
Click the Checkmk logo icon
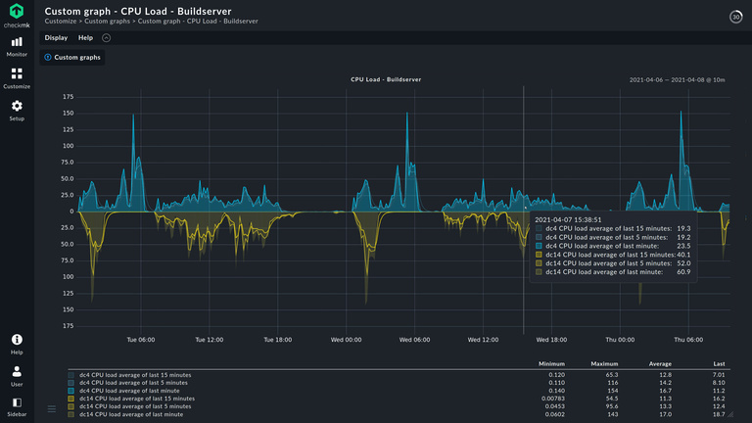tap(17, 13)
